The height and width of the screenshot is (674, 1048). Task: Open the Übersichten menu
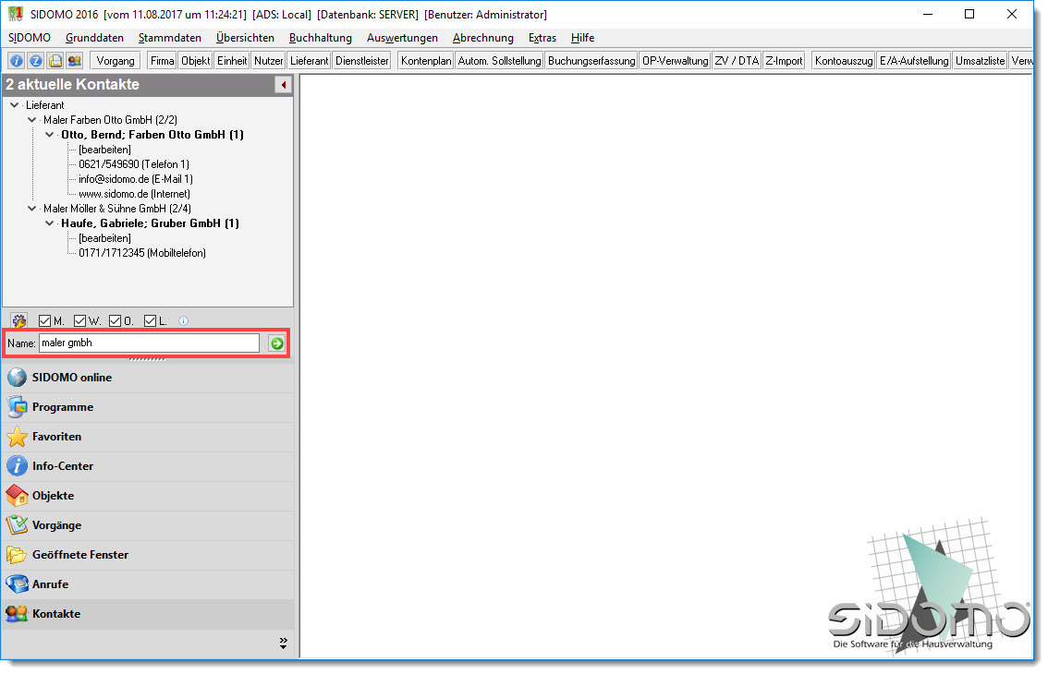(245, 38)
